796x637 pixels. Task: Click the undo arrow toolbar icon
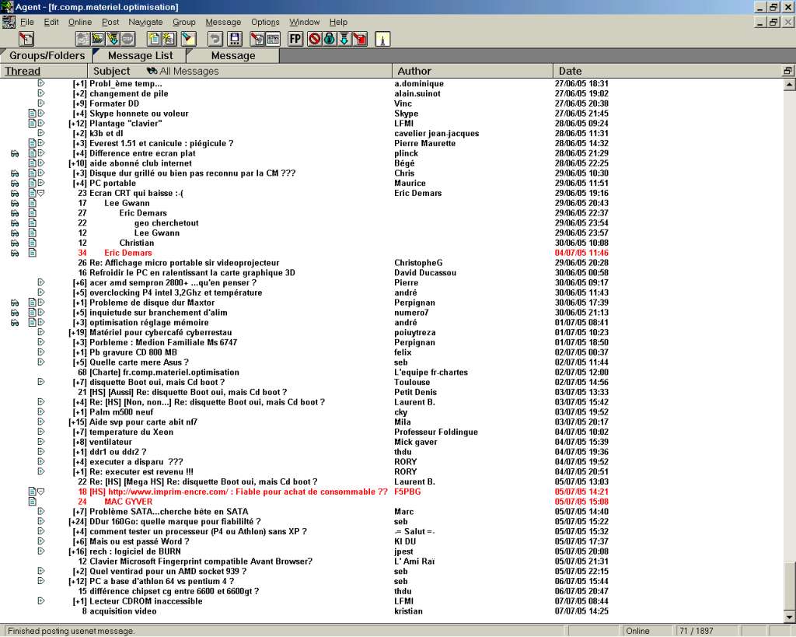coord(215,39)
